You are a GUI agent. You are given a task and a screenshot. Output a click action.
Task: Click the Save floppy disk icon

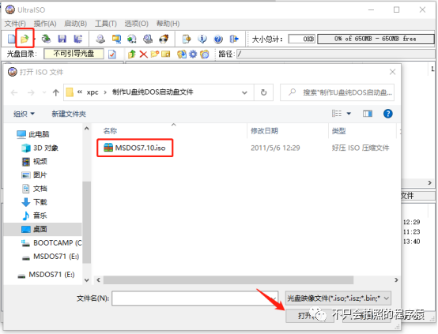point(62,39)
